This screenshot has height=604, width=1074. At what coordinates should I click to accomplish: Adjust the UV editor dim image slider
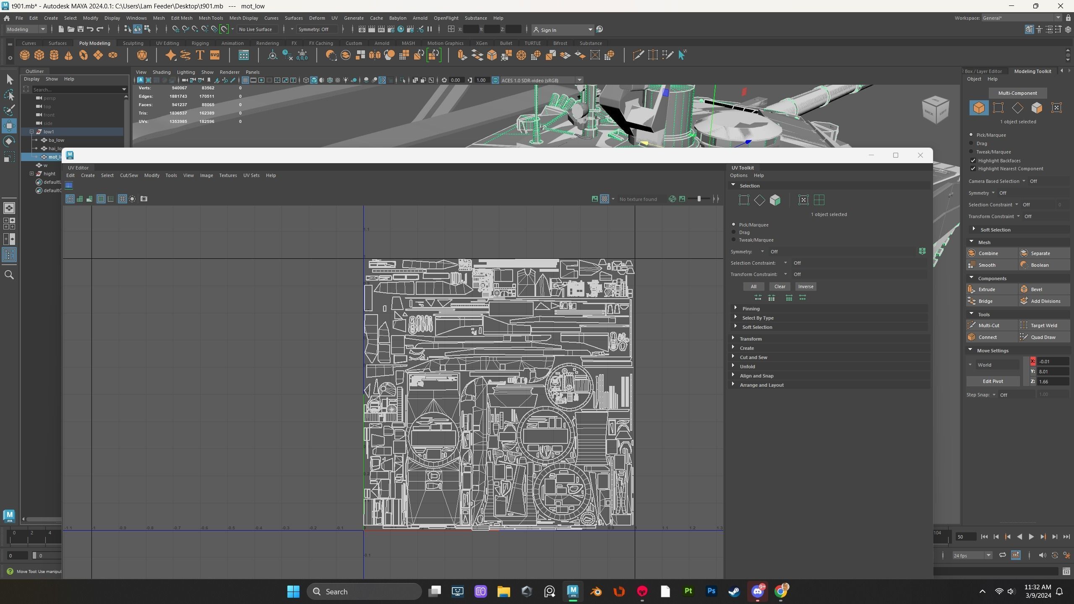pyautogui.click(x=699, y=199)
